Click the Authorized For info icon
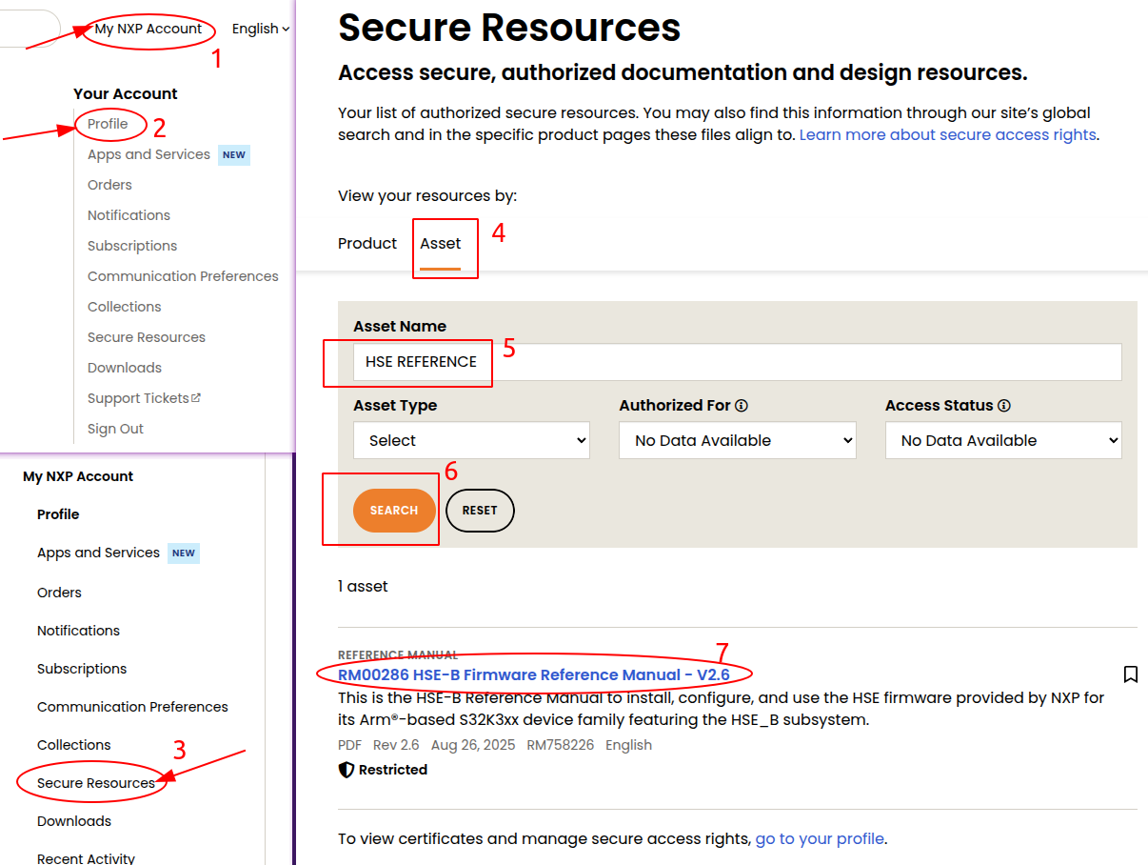Image resolution: width=1148 pixels, height=865 pixels. (742, 406)
